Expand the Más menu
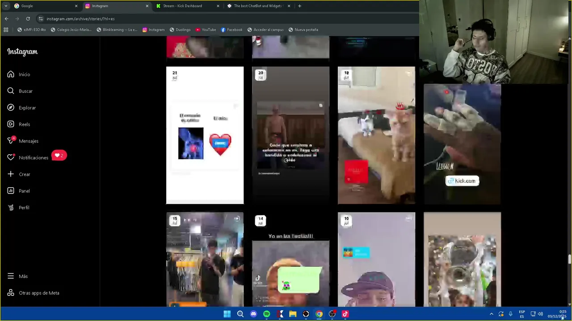 18,276
